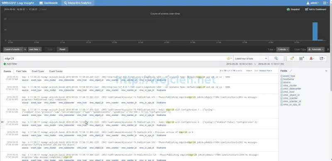Click the green Add Filter plus
The image size is (332, 161).
click(x=5, y=64)
